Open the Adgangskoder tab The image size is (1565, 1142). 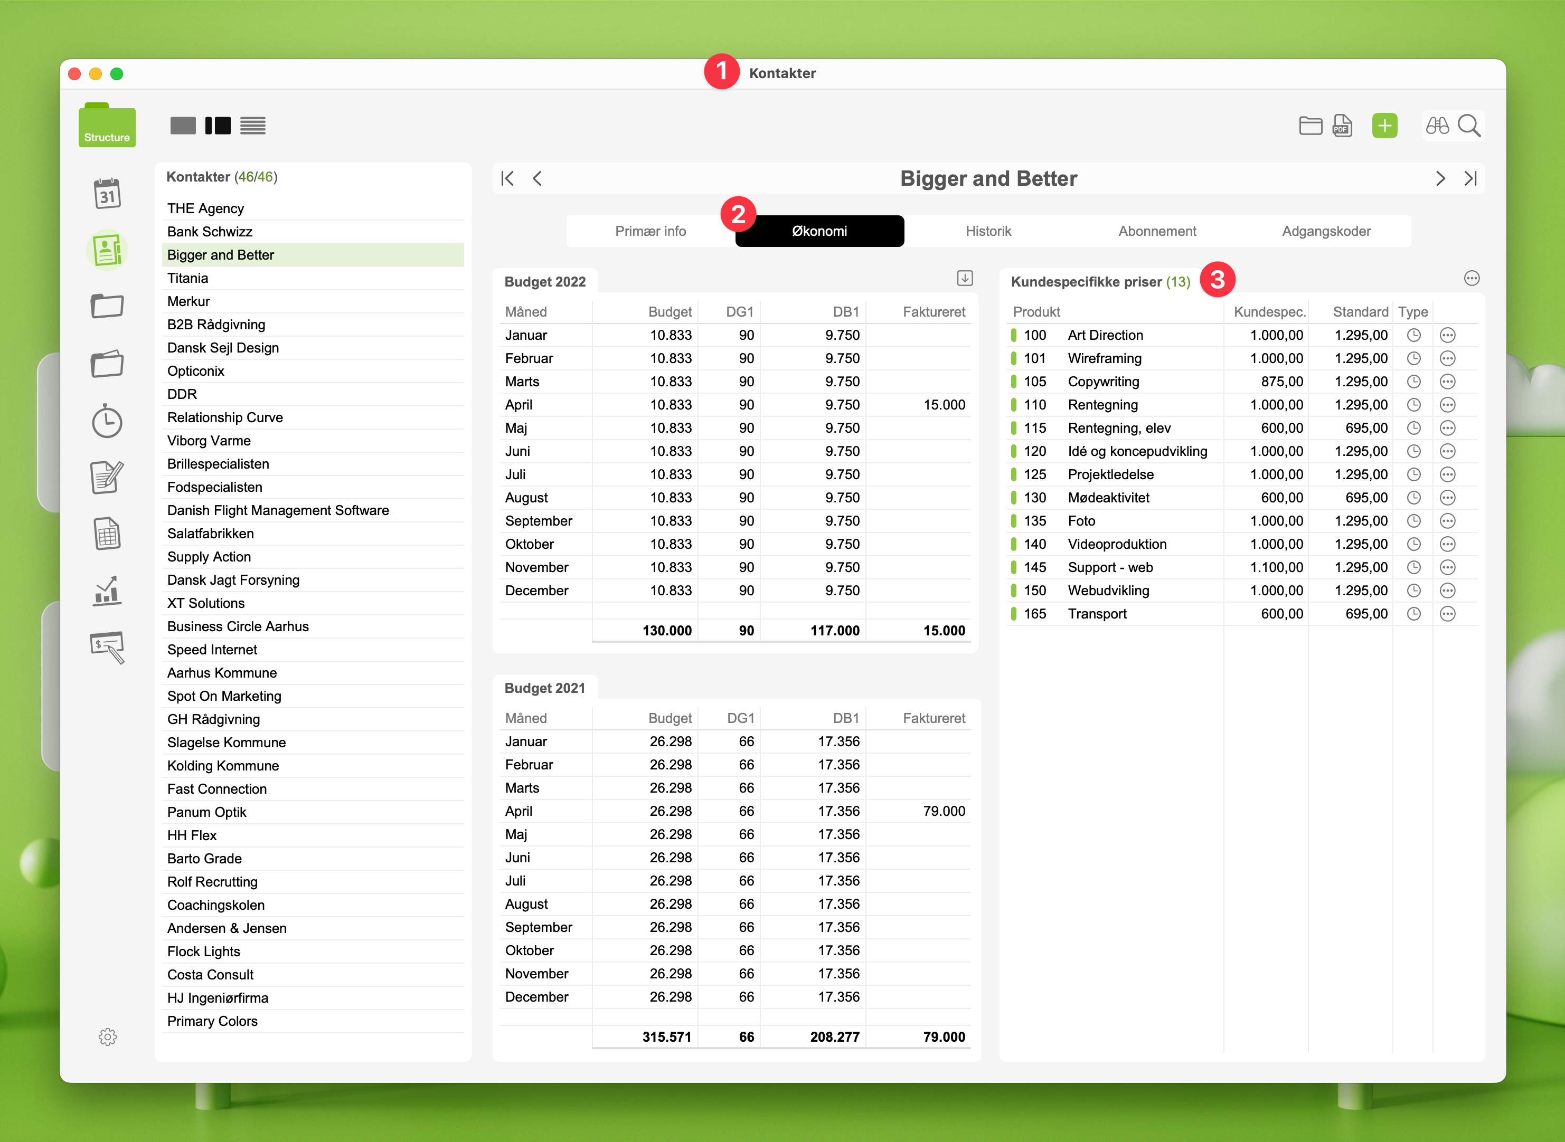click(1326, 231)
